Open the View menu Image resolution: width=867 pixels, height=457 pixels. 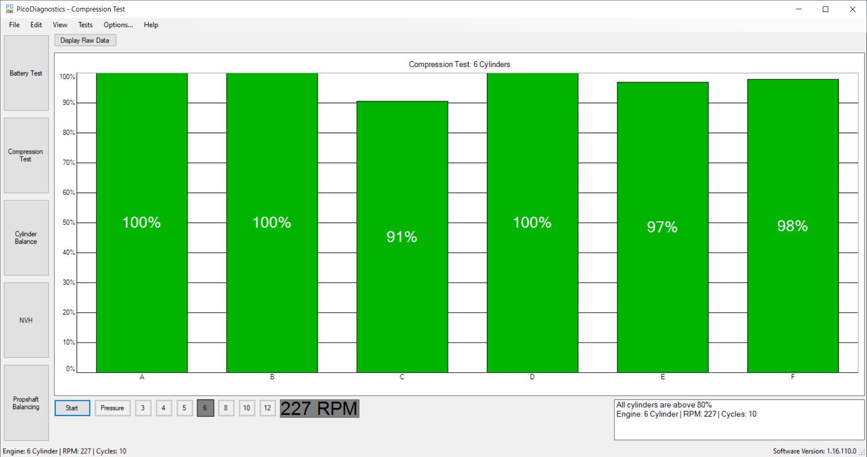(60, 25)
